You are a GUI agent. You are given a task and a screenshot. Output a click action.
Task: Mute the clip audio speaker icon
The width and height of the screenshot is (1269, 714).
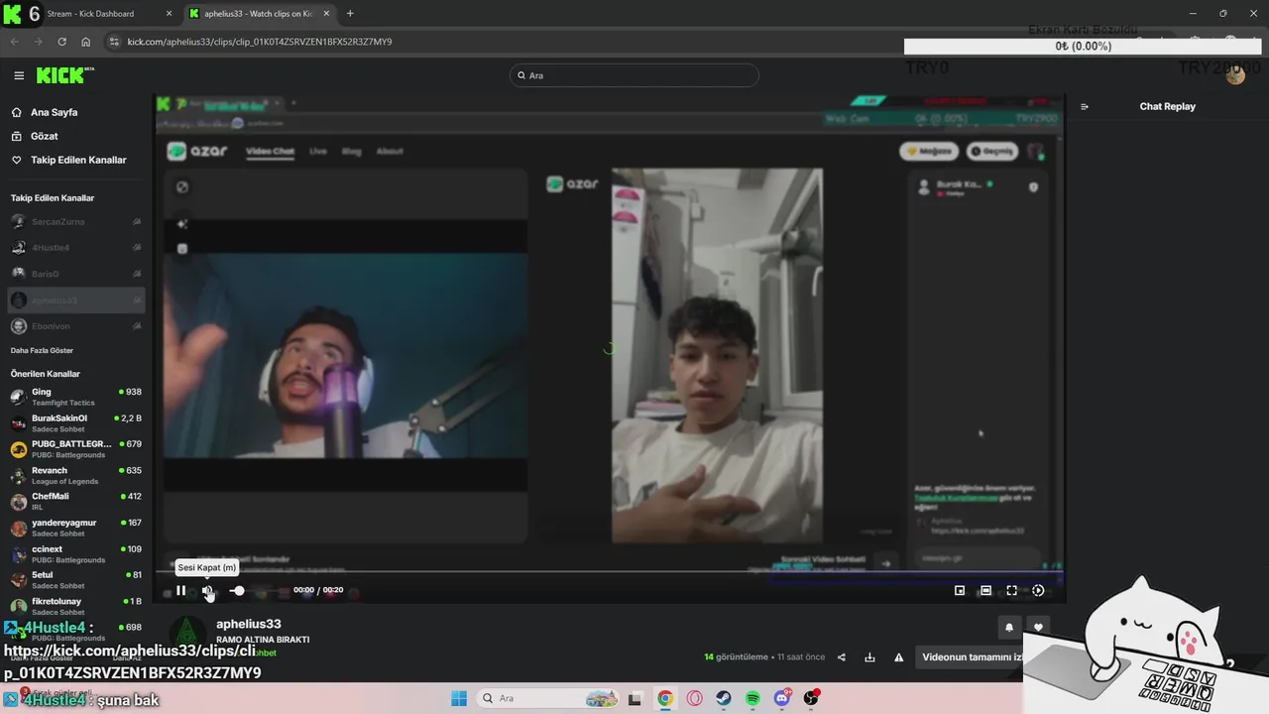(x=208, y=590)
